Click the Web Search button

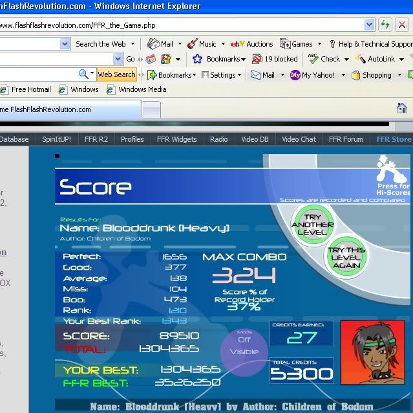(x=116, y=74)
